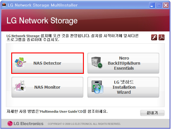This screenshot has height=129, width=171.
Task: Open the Adobe PDF Reader icon
Action: click(x=162, y=37)
